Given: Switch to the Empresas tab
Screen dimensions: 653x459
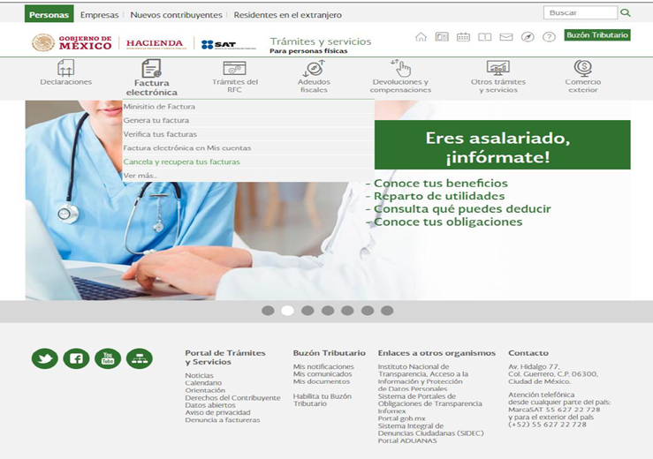Looking at the screenshot, I should point(99,15).
